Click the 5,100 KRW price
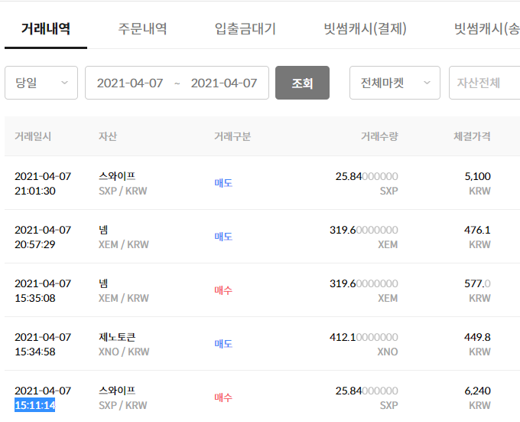Image resolution: width=520 pixels, height=422 pixels. coord(477,176)
